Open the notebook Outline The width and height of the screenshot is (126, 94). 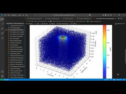74,23
